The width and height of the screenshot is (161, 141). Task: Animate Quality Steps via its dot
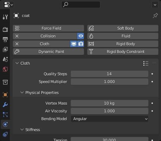click(152, 74)
